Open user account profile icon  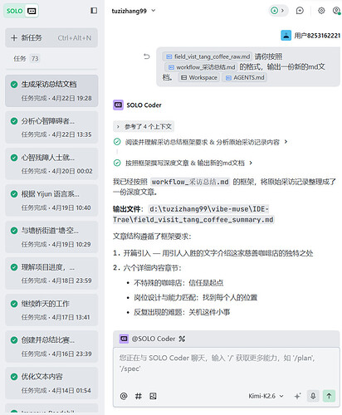[x=336, y=11]
